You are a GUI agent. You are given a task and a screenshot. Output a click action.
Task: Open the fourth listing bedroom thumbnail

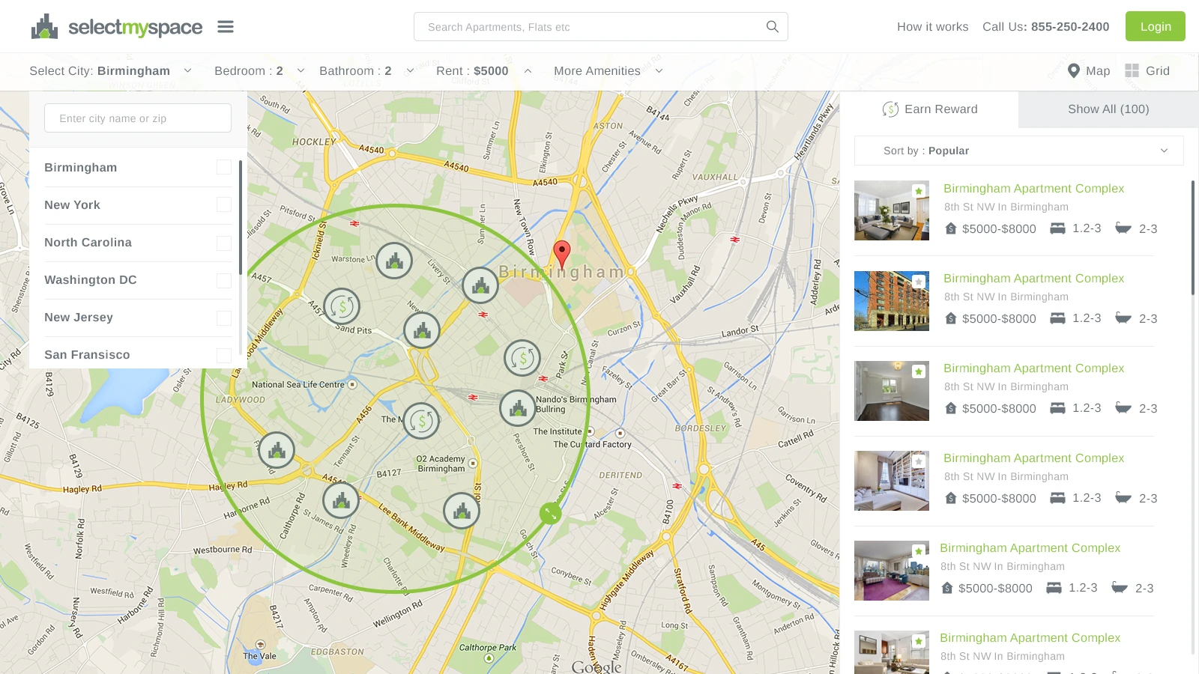pyautogui.click(x=892, y=480)
